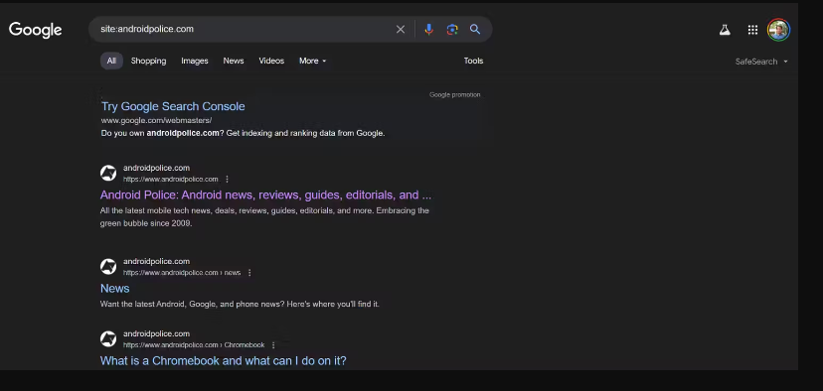Click the 'Do you own androidpolice.com?' description text
Image resolution: width=823 pixels, height=391 pixels.
[x=243, y=133]
